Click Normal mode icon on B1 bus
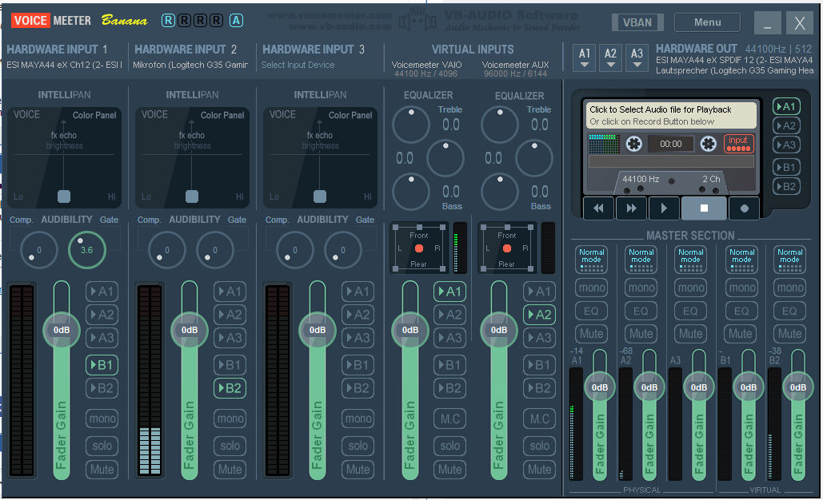The image size is (823, 500). 741,260
